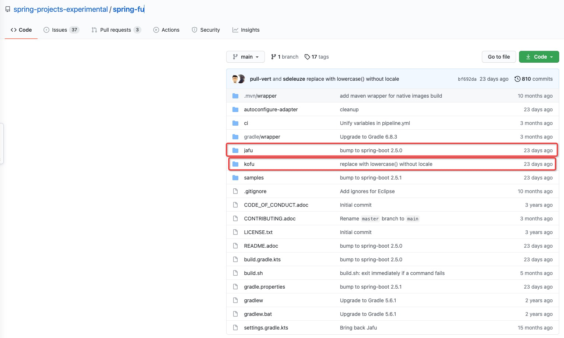Open the Security tab
This screenshot has height=338, width=564.
[x=206, y=30]
